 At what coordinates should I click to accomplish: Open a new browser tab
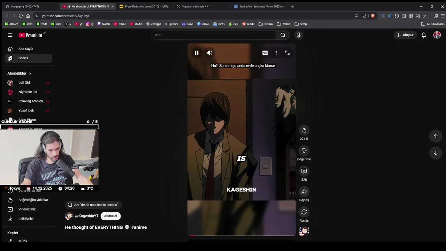(292, 6)
